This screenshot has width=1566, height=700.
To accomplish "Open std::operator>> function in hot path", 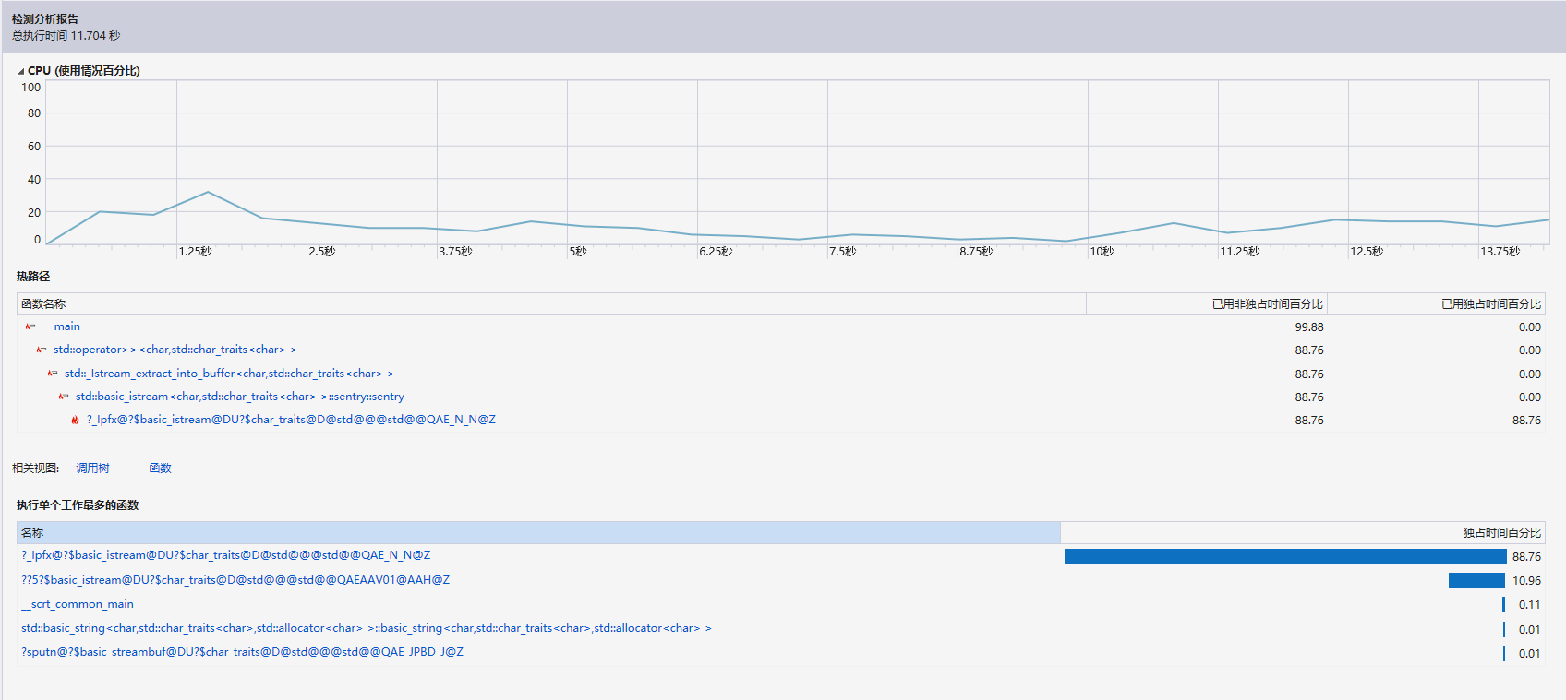I will (175, 350).
